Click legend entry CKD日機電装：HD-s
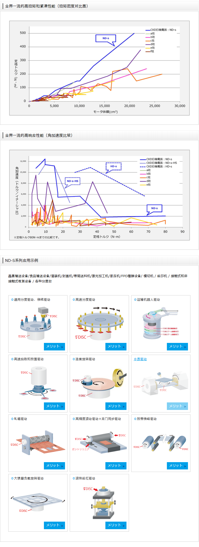 tap(156, 167)
